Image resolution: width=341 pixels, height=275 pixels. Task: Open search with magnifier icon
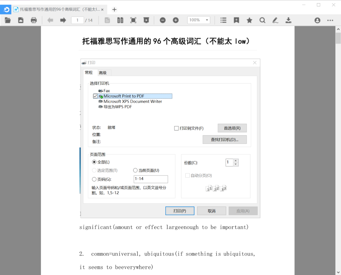262,20
